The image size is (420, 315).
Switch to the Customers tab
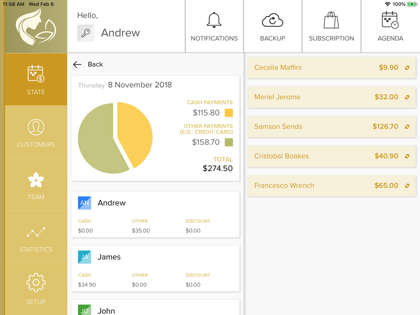point(36,132)
